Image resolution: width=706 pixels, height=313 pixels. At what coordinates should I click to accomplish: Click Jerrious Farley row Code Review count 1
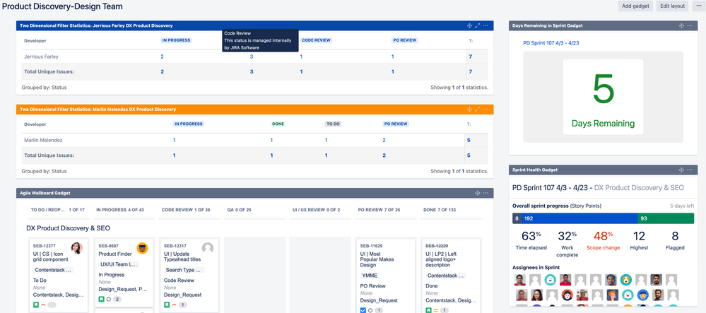pyautogui.click(x=301, y=57)
